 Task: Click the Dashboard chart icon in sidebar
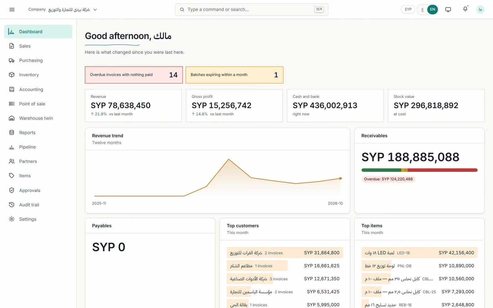coord(11,31)
